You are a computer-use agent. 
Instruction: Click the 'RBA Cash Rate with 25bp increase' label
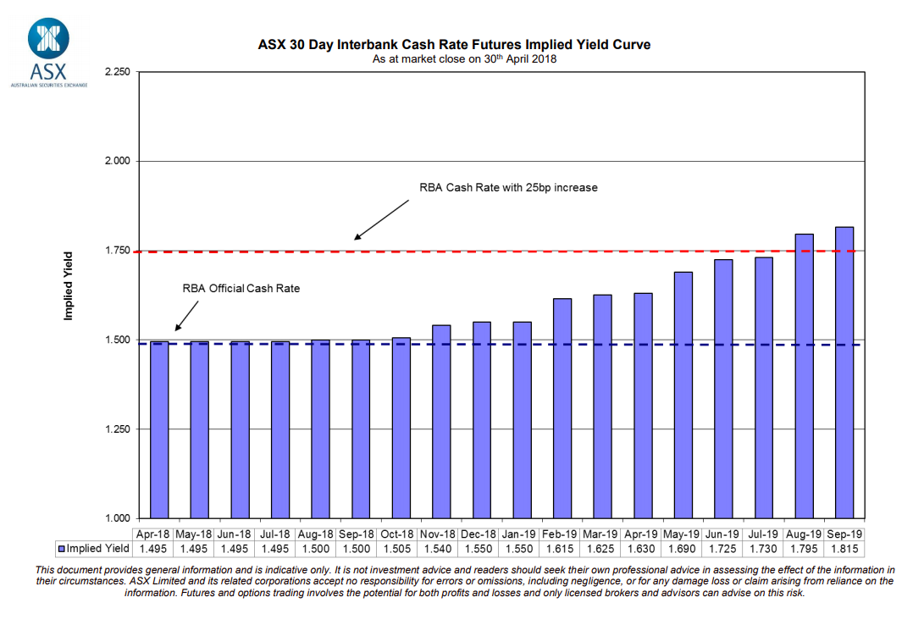[x=508, y=187]
